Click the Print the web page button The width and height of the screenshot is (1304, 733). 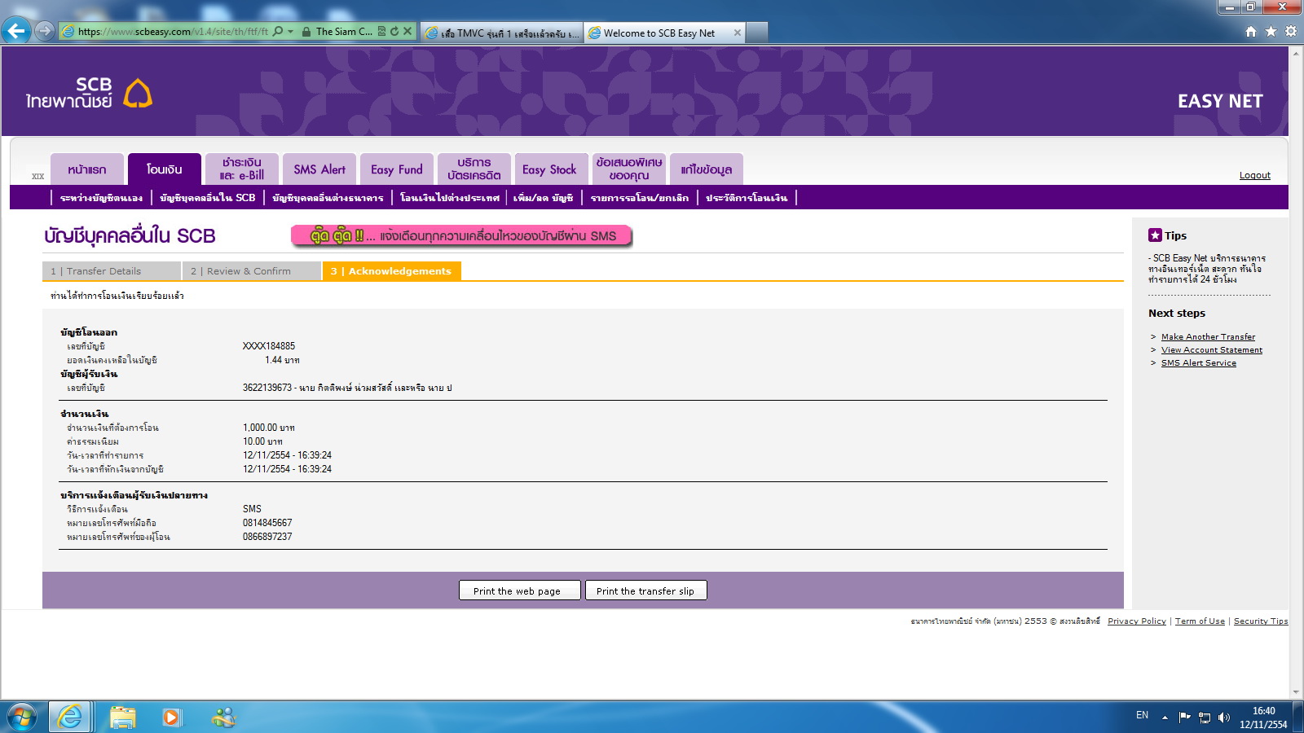tap(519, 590)
